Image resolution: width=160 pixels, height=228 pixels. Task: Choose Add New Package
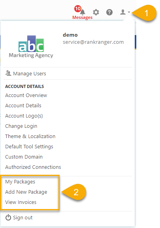coord(26,192)
